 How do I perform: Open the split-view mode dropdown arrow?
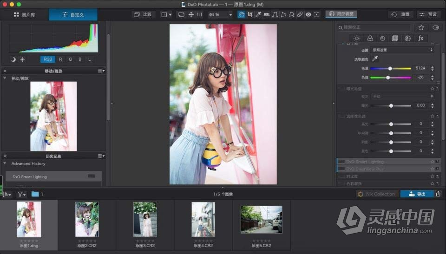point(170,14)
